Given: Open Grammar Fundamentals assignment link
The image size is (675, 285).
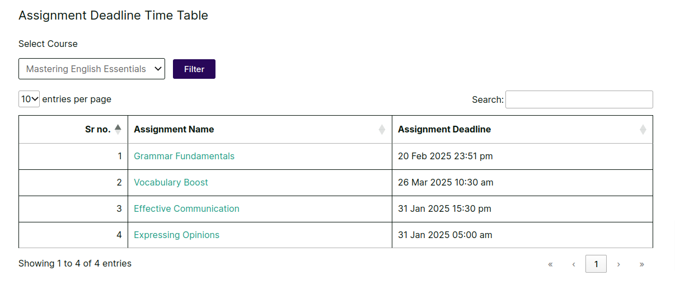Looking at the screenshot, I should pyautogui.click(x=184, y=156).
